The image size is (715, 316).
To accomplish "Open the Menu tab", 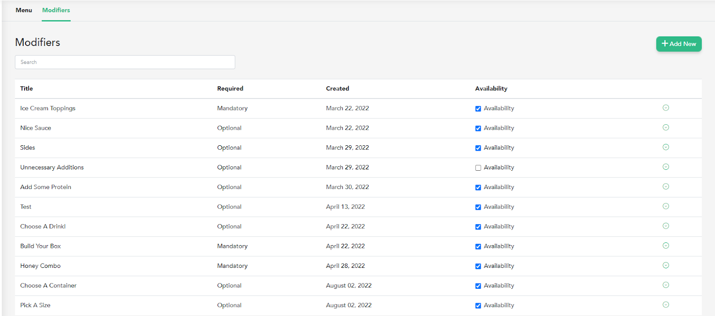I will (24, 10).
